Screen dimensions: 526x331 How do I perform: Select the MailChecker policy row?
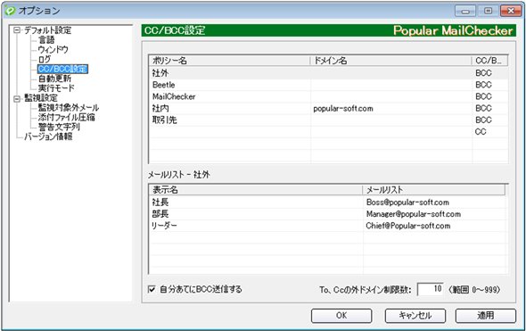328,96
